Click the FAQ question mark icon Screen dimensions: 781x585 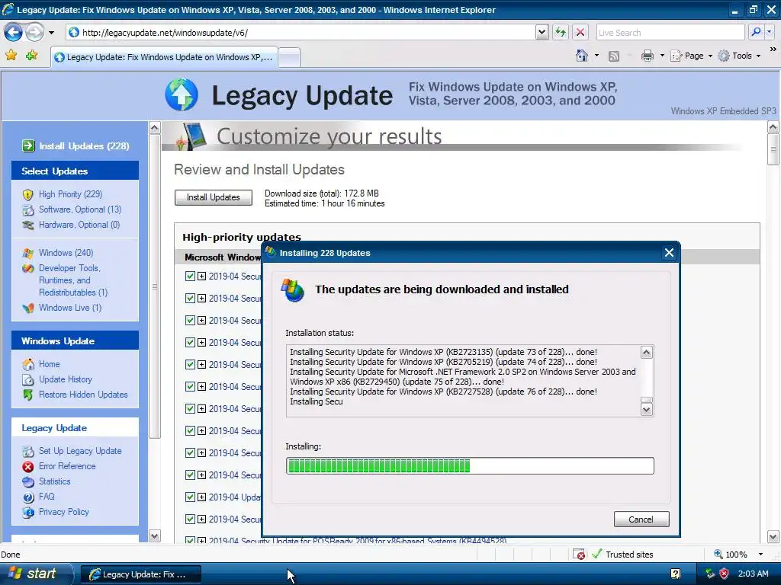[x=28, y=497]
